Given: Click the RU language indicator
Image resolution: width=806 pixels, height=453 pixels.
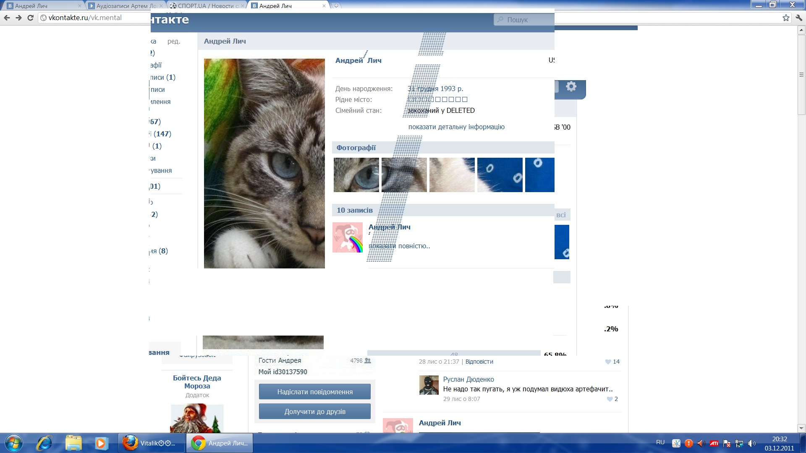Looking at the screenshot, I should (x=660, y=443).
